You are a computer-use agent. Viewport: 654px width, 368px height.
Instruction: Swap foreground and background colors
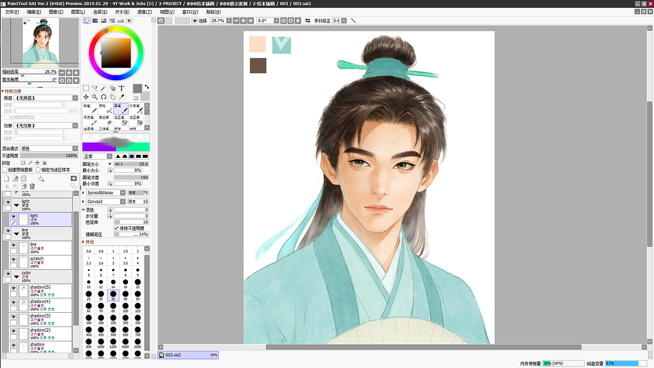(147, 86)
